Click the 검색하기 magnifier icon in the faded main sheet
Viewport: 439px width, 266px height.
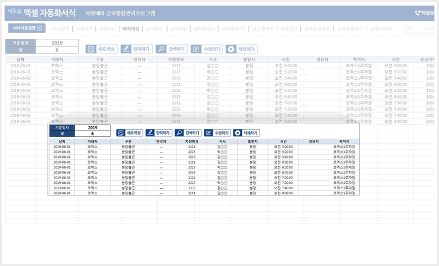pyautogui.click(x=161, y=49)
